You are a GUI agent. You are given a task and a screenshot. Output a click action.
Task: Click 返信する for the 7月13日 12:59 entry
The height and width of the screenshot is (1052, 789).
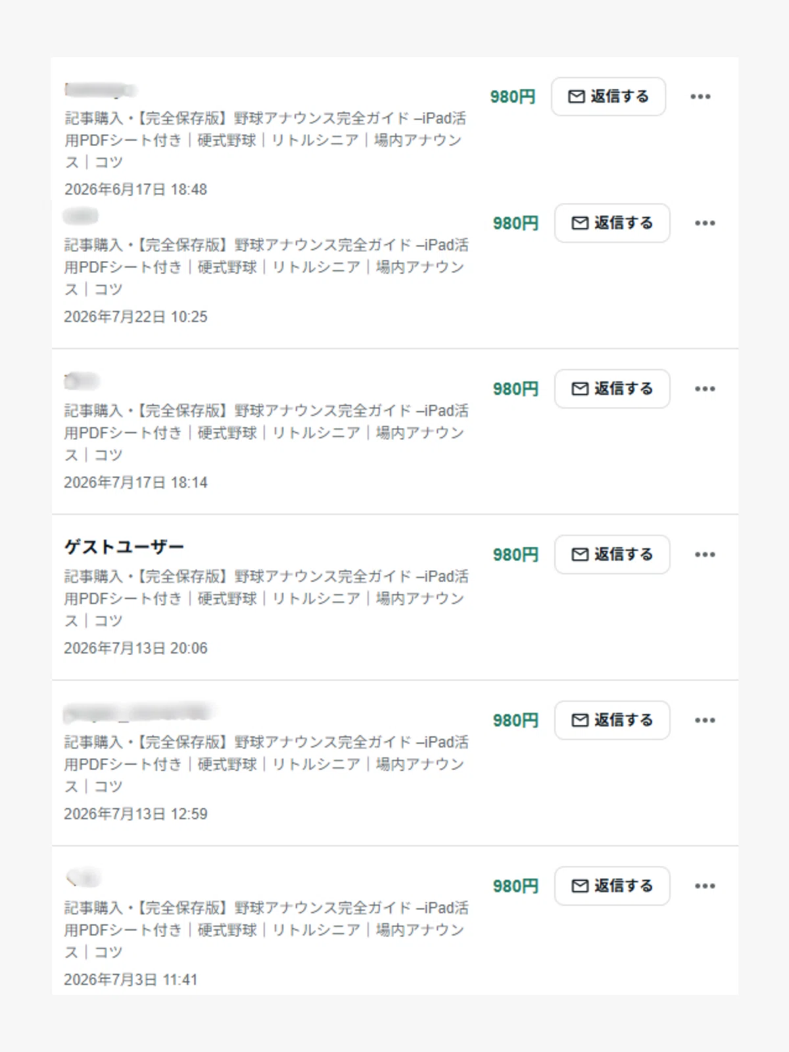point(612,720)
